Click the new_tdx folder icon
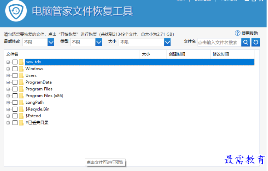Screen dimensions: 268x171 [x=21, y=62]
